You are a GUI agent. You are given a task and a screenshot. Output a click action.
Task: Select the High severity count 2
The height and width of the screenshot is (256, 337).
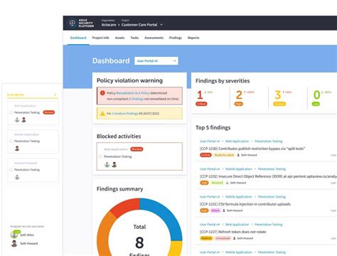tap(239, 95)
